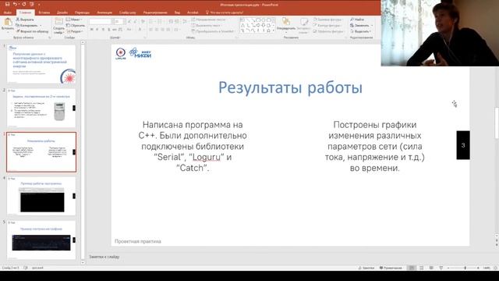Click Вырезать (cut) button
This screenshot has height=281, width=499.
pos(25,20)
